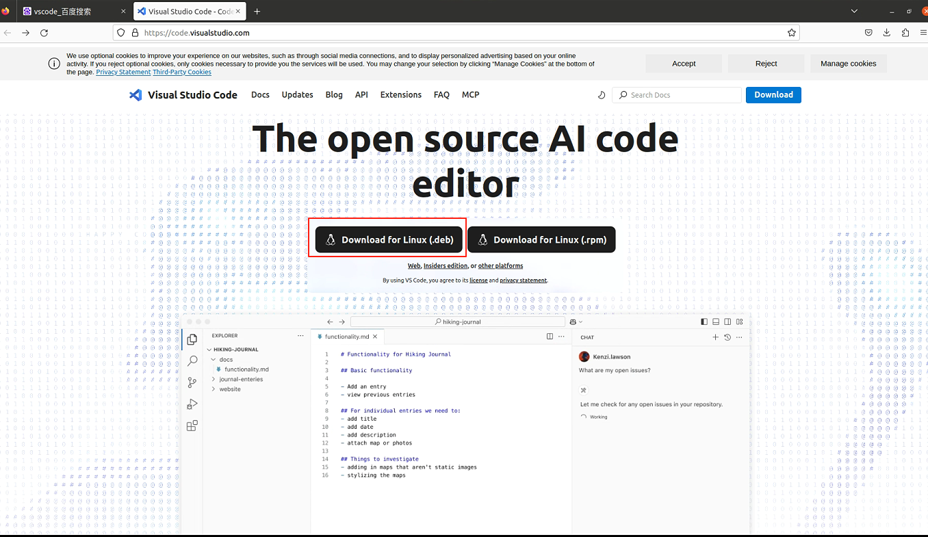928x537 pixels.
Task: Open Extensions blocks icon in preview sidebar
Action: [192, 425]
